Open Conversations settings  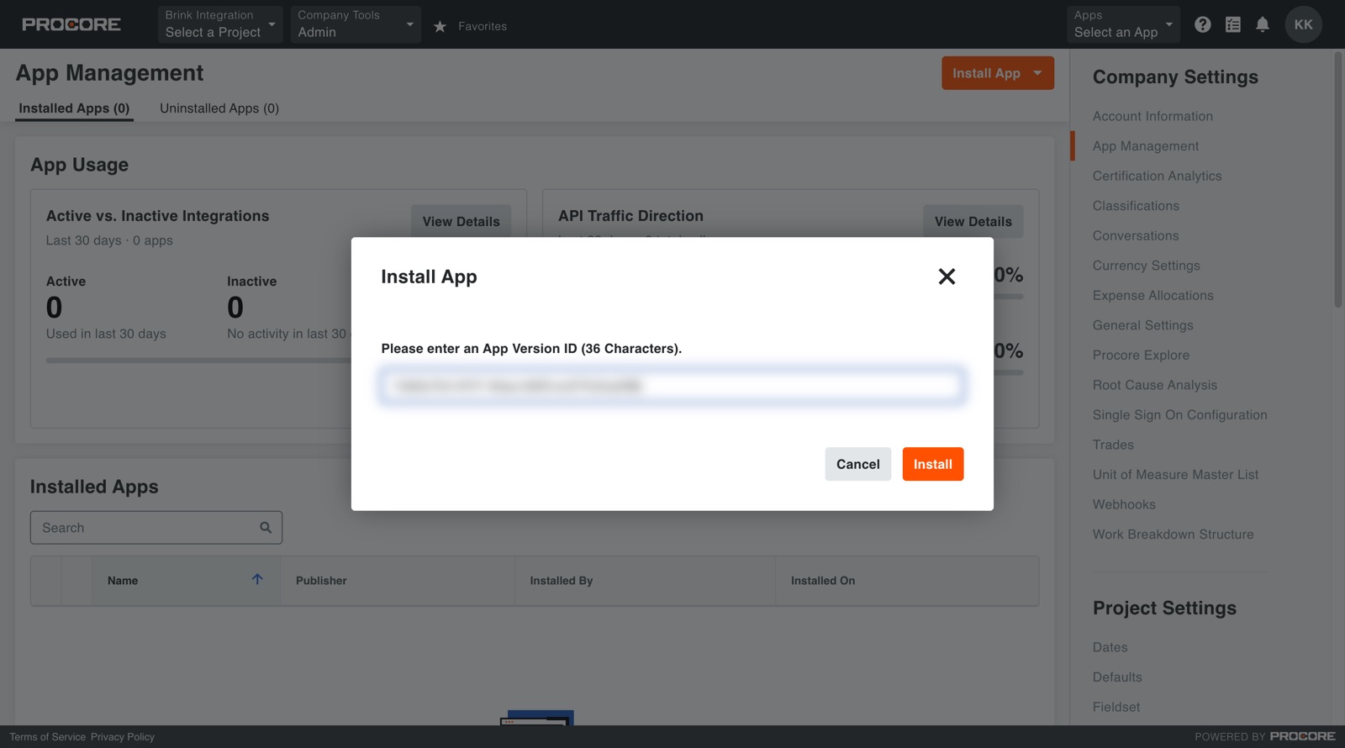(1136, 235)
